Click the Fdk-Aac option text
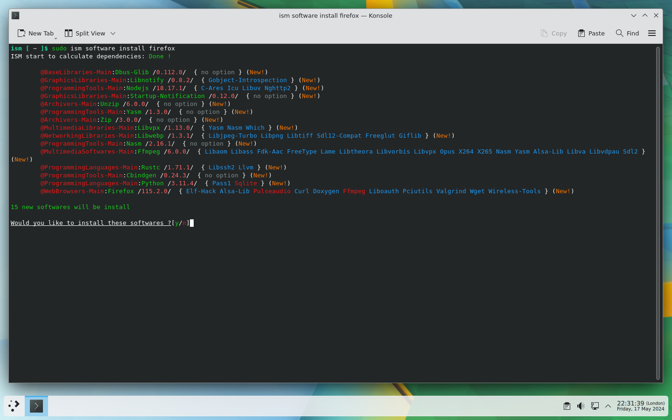This screenshot has width=672, height=420. pos(270,152)
